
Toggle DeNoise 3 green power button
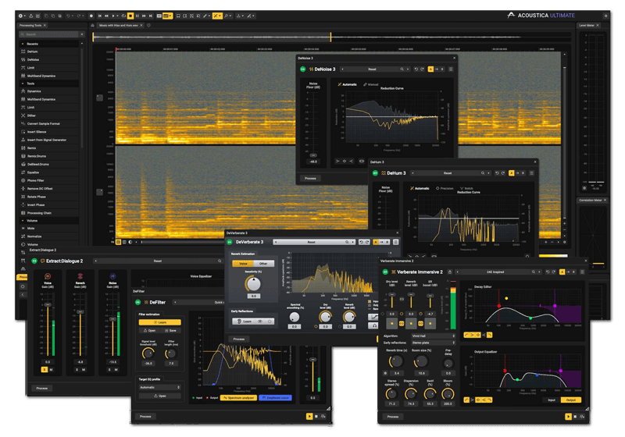tap(303, 69)
